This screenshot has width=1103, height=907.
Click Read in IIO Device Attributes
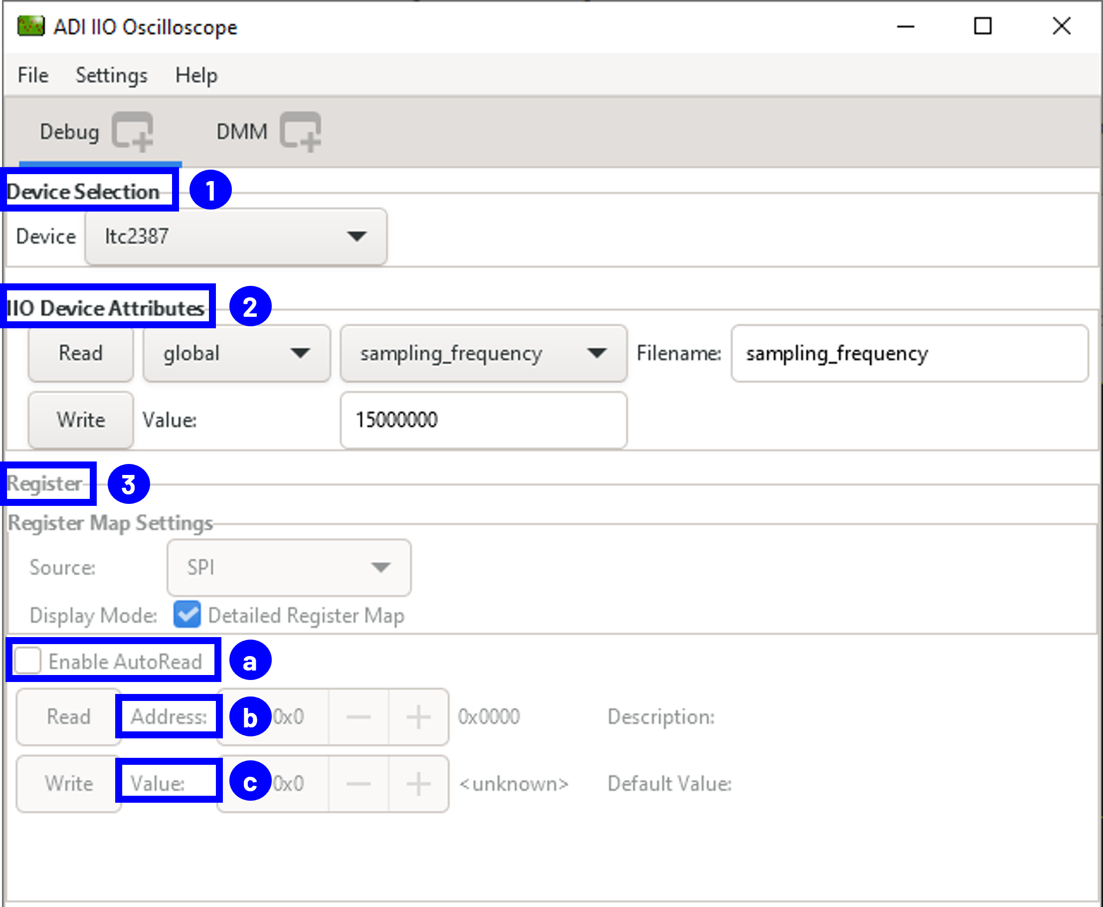tap(81, 353)
